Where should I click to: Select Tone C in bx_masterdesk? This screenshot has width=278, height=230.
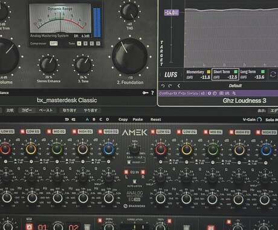pyautogui.click(x=92, y=44)
